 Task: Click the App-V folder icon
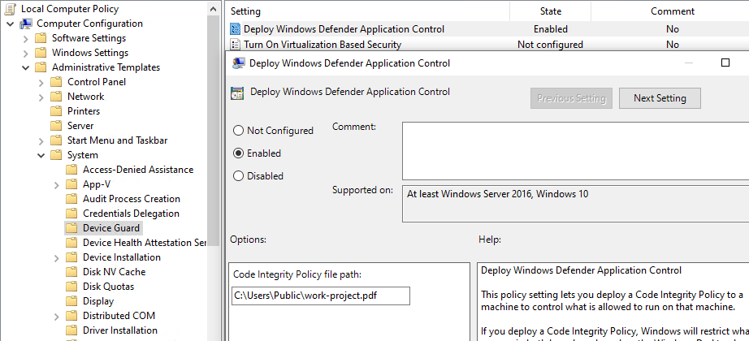tap(71, 184)
